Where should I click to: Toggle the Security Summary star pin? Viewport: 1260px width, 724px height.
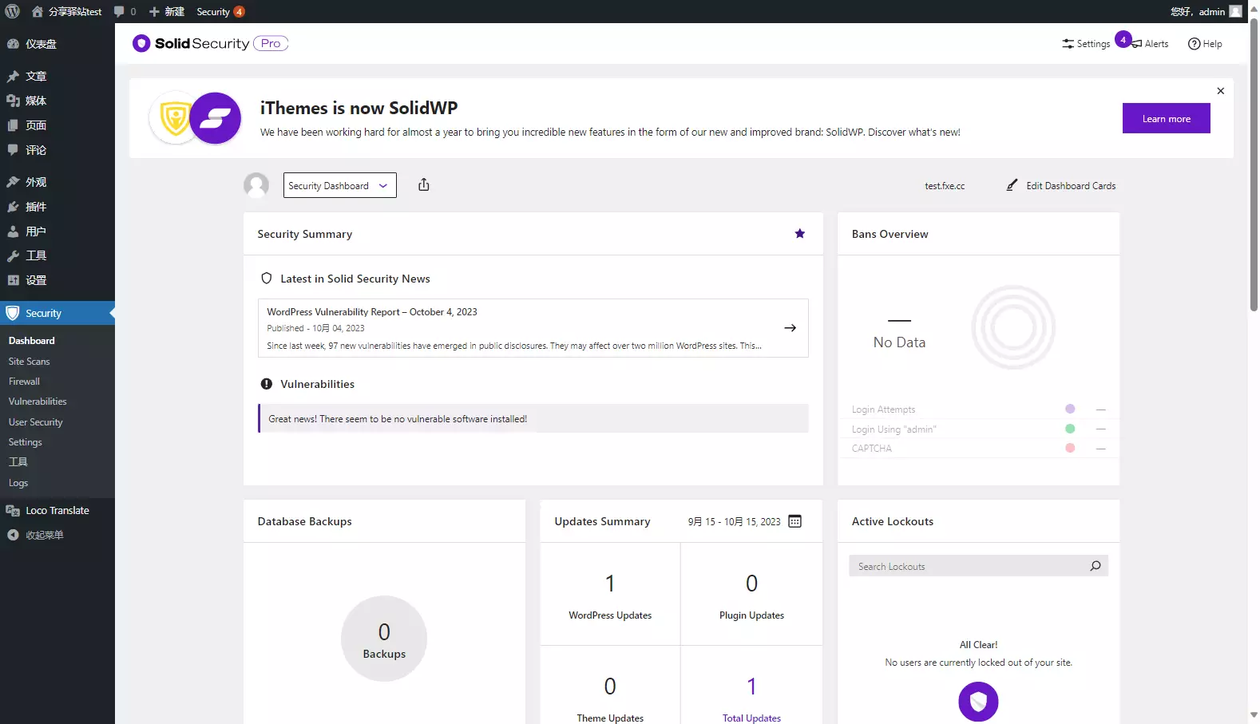click(800, 234)
